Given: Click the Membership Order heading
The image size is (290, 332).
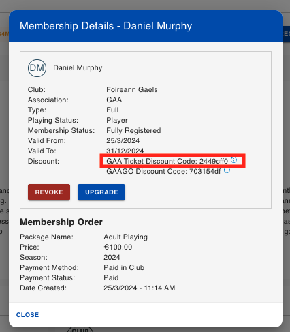Looking at the screenshot, I should point(61,222).
